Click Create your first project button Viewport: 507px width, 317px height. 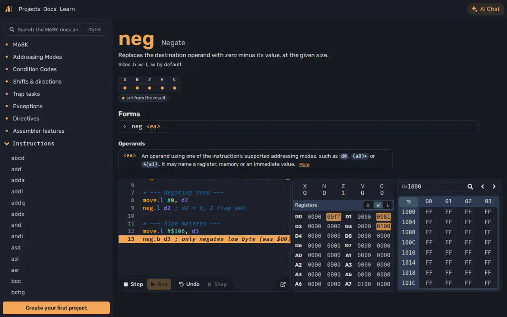coord(56,308)
